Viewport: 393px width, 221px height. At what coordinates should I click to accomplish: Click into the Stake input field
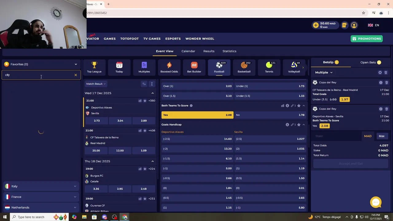[337, 136]
